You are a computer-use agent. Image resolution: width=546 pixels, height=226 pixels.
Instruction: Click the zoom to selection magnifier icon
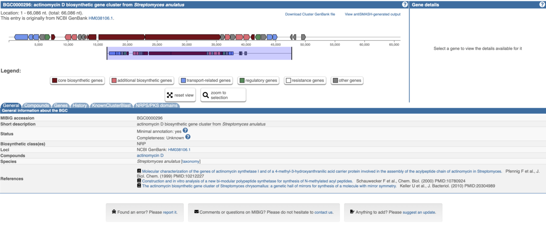pyautogui.click(x=206, y=95)
